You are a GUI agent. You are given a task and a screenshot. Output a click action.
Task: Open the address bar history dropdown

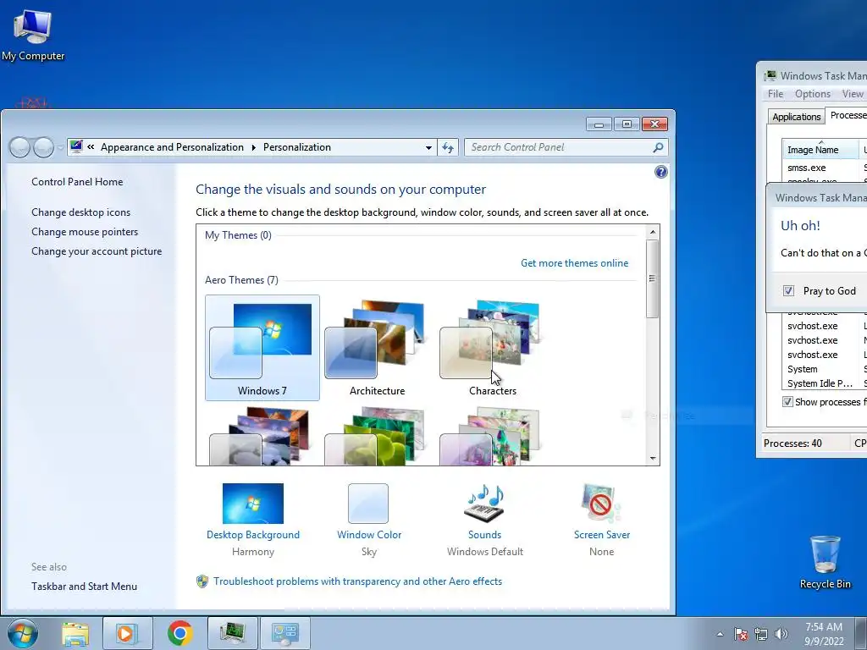point(428,147)
